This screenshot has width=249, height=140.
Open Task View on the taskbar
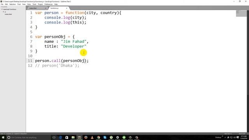tap(54, 137)
